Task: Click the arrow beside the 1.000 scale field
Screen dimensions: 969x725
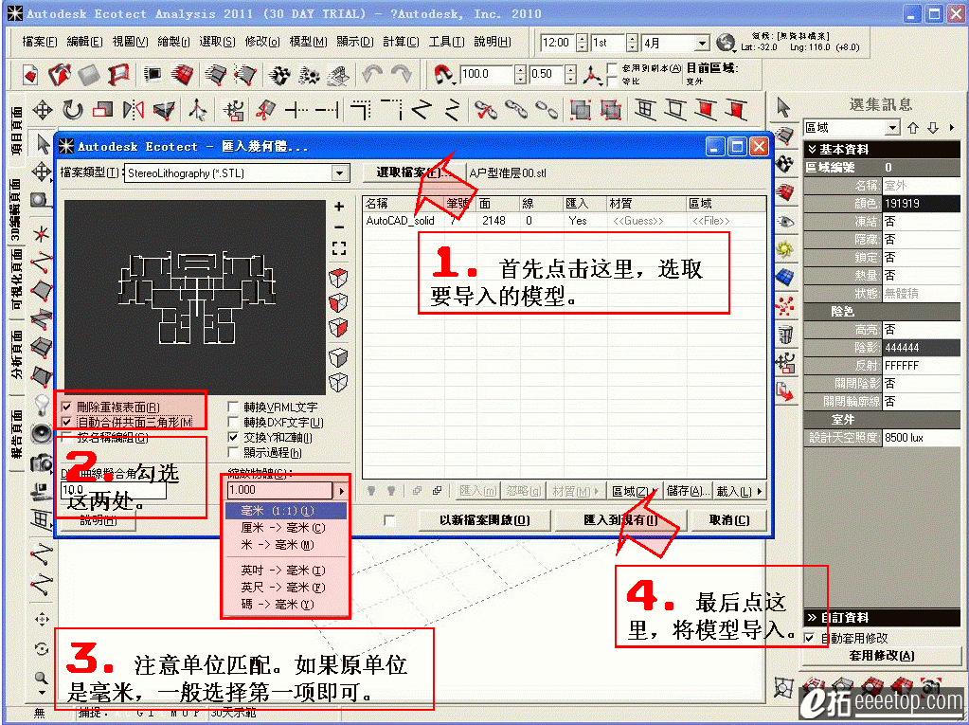Action: pyautogui.click(x=341, y=491)
